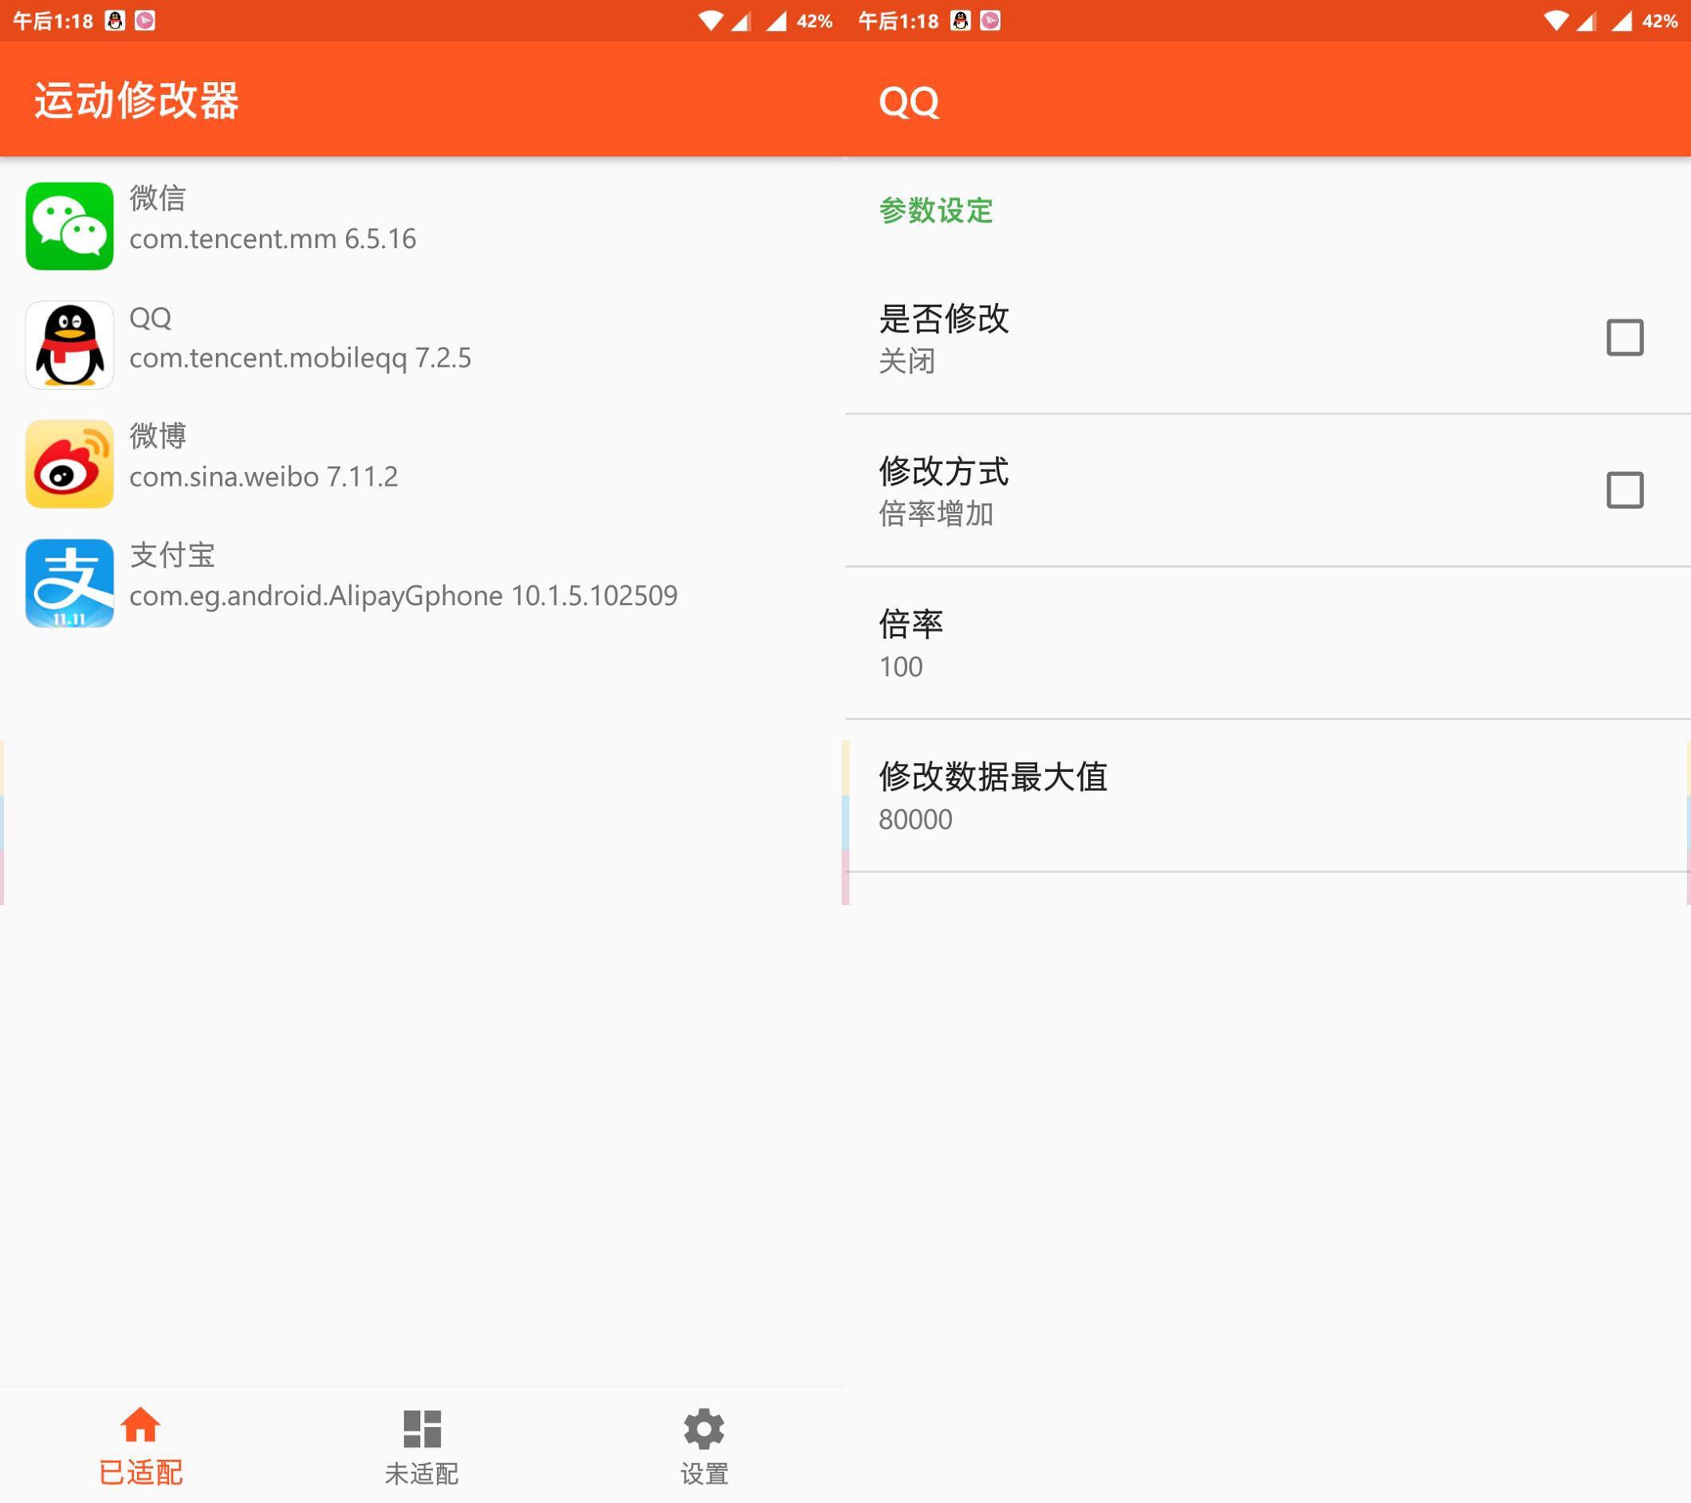Select com.tencent.mm 6.5.16 package text
Image resolution: width=1691 pixels, height=1503 pixels.
click(273, 239)
